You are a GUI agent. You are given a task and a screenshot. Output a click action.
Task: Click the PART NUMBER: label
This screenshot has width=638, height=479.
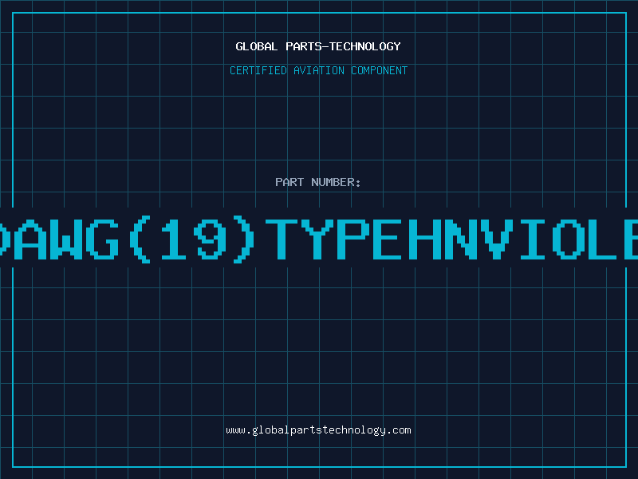click(317, 182)
